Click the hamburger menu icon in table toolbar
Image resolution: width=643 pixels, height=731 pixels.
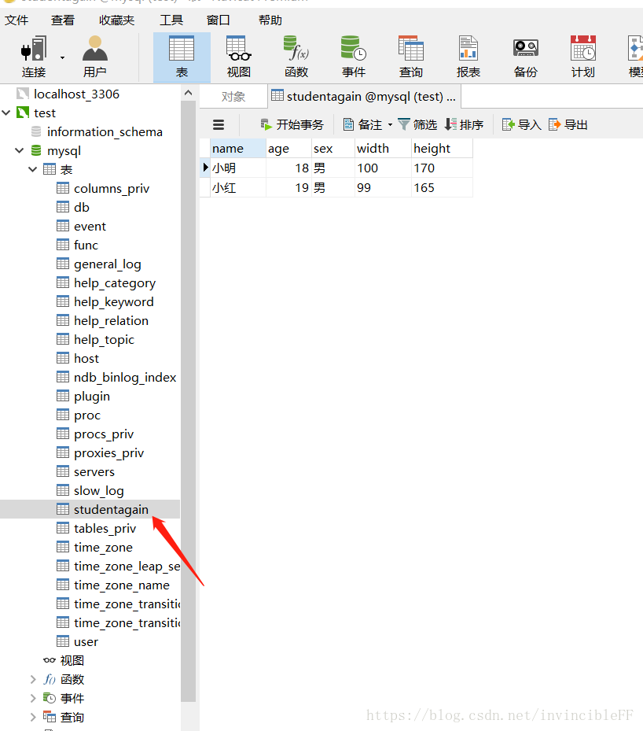pyautogui.click(x=219, y=124)
